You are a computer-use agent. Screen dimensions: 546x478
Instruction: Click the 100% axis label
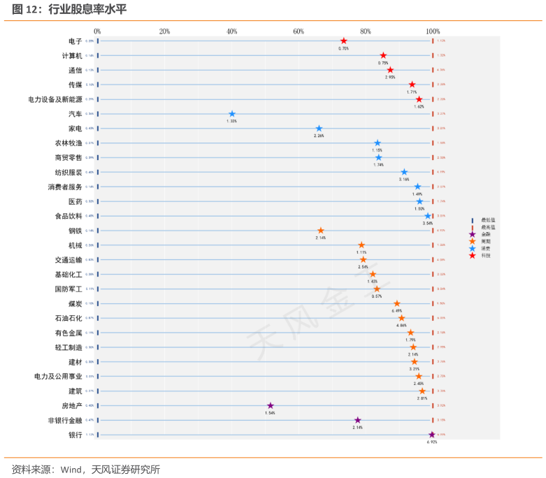[x=433, y=31]
